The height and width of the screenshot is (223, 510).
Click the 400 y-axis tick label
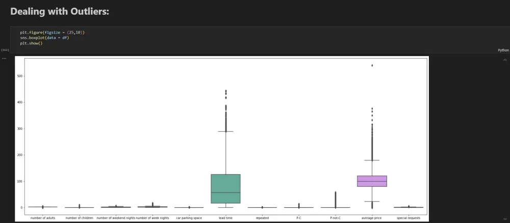(x=19, y=102)
